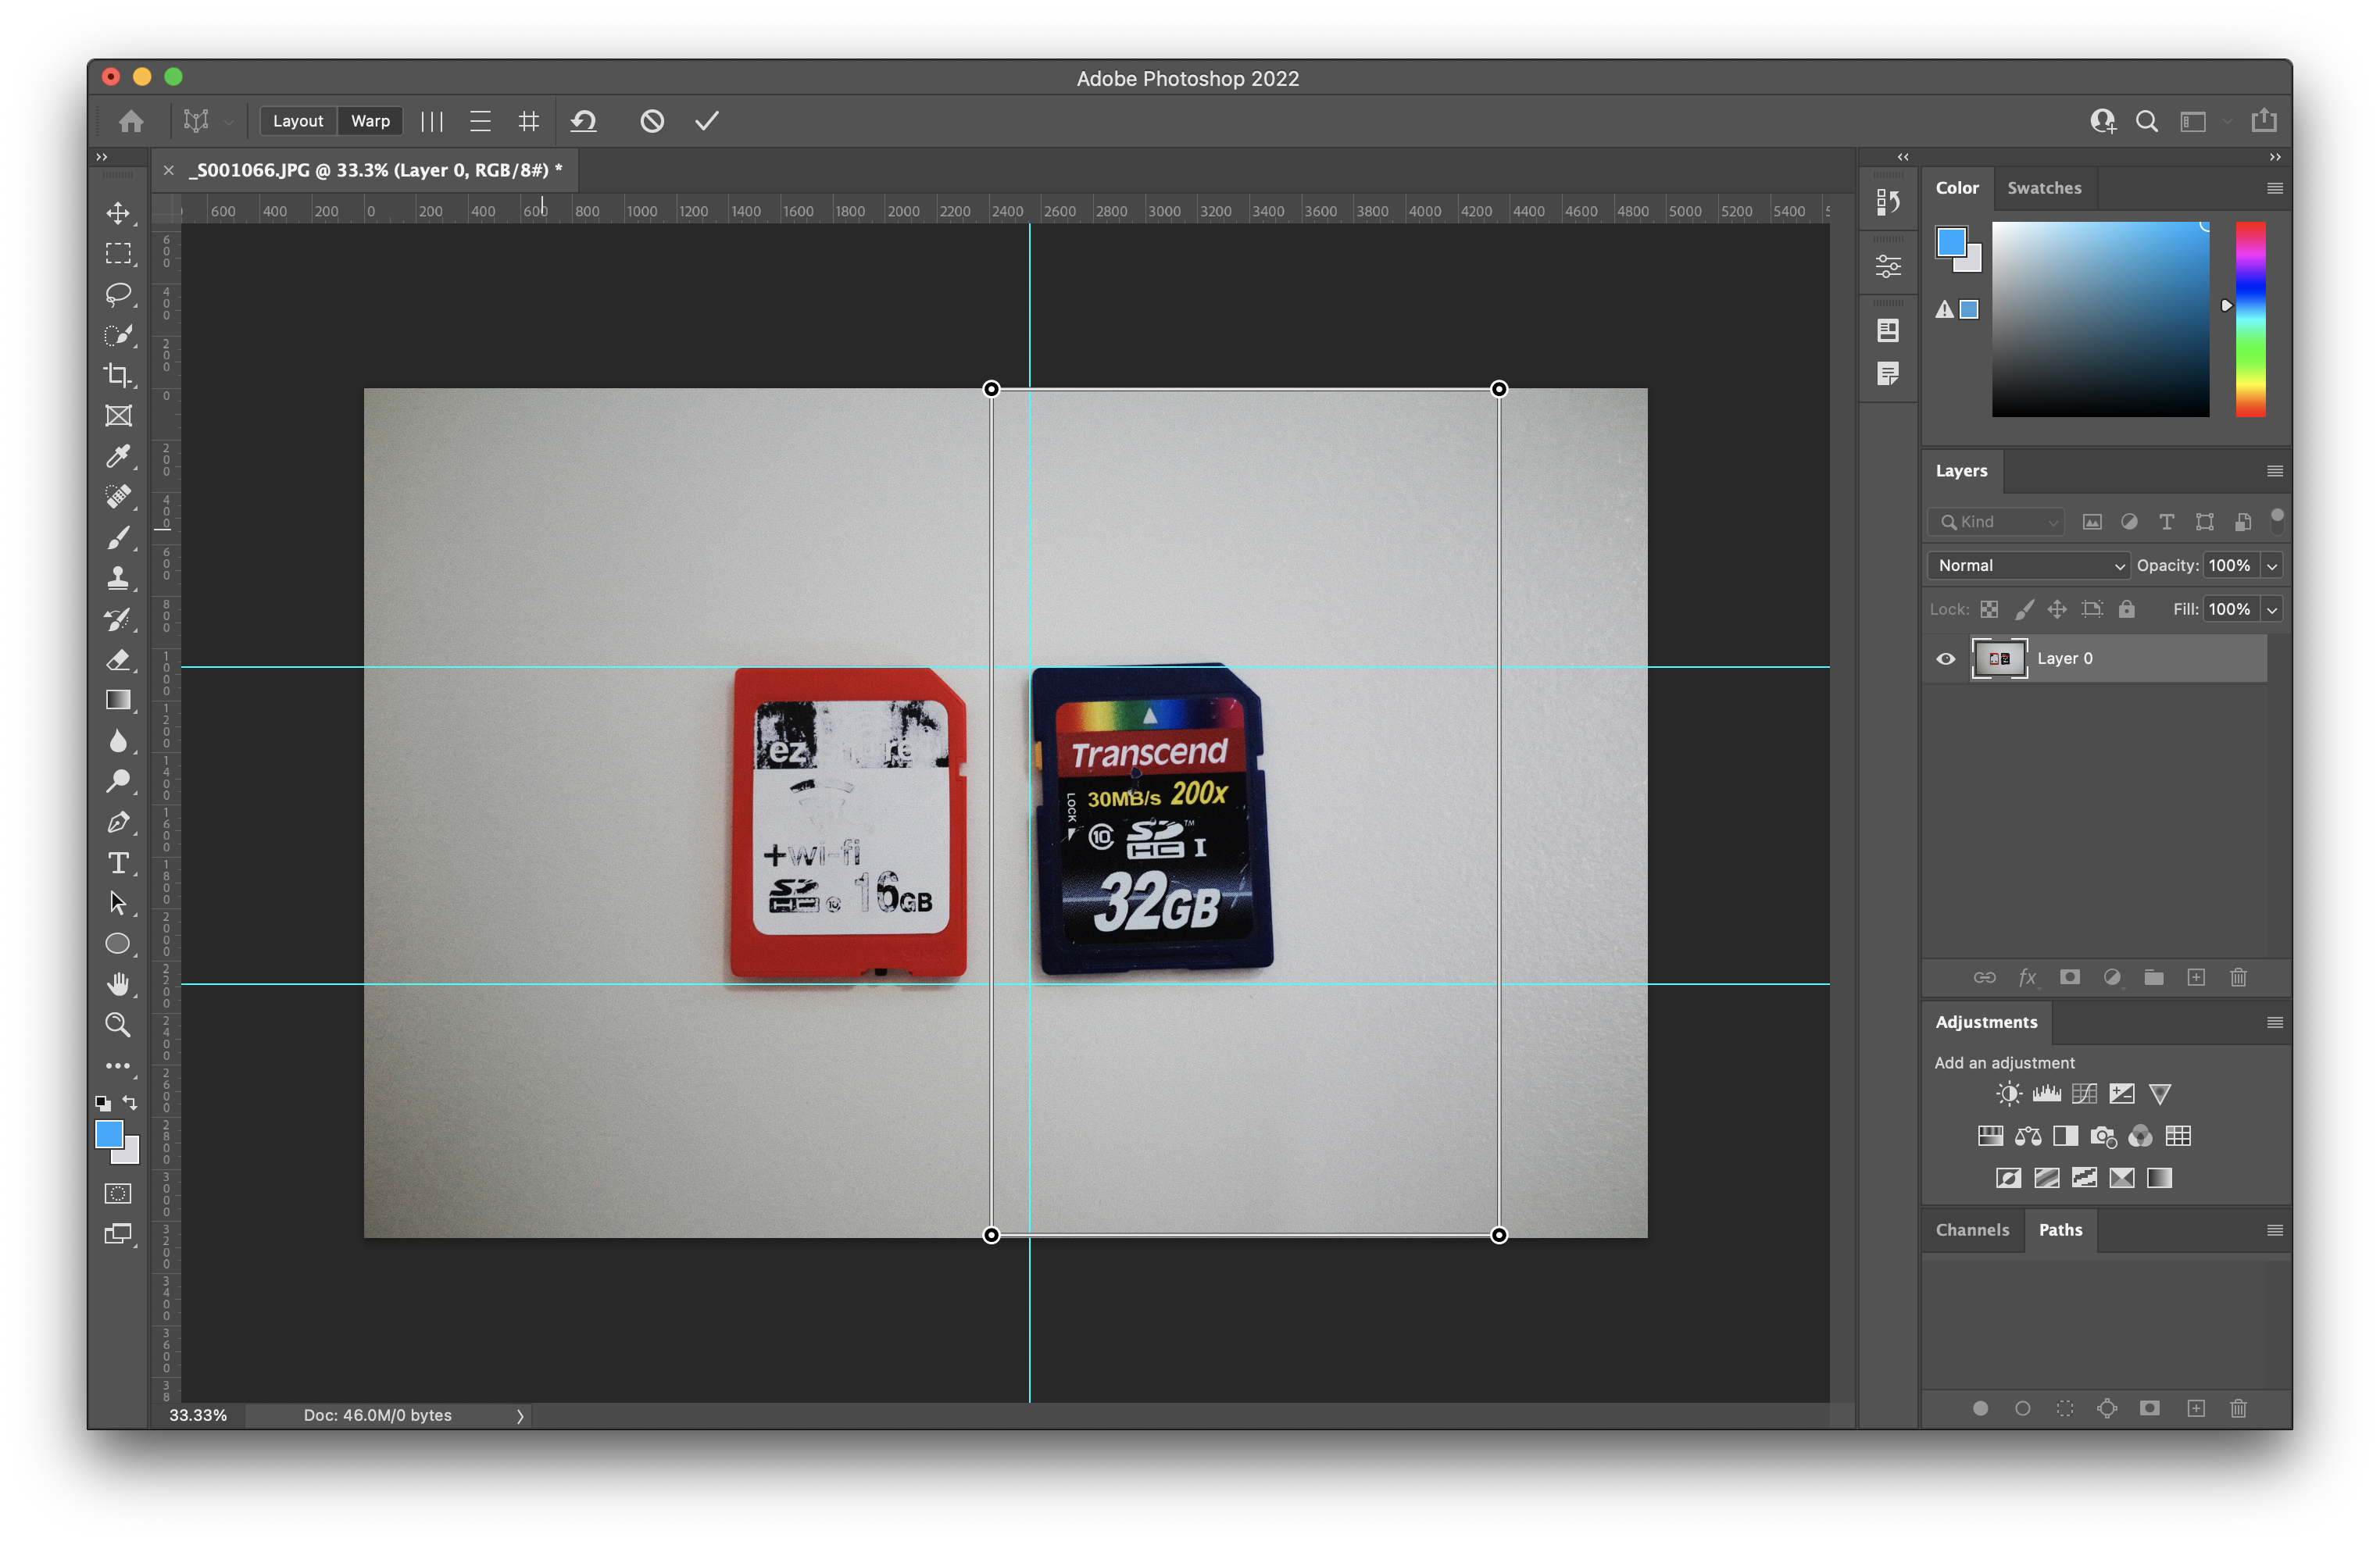
Task: Select the Eyedropper tool
Action: tap(118, 457)
